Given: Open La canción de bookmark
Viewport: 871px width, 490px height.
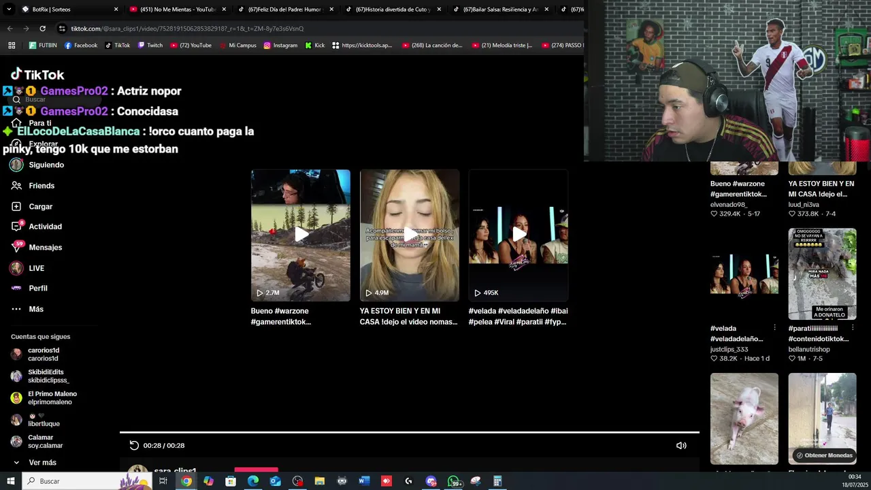Looking at the screenshot, I should coord(432,46).
